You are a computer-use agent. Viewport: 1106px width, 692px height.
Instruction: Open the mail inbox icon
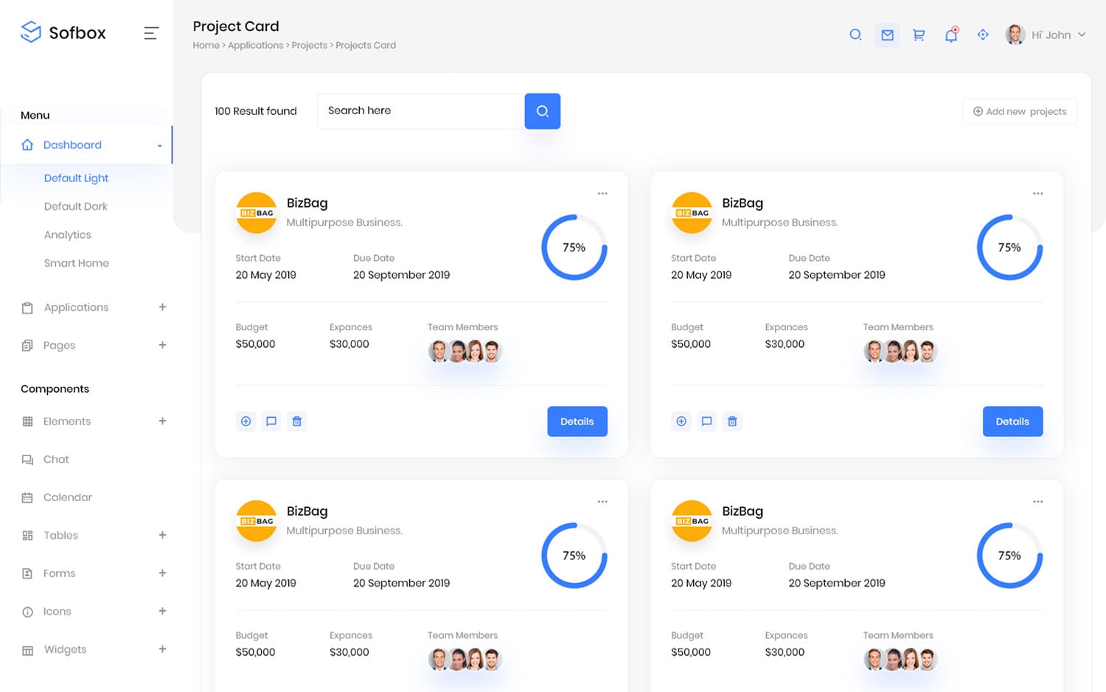pyautogui.click(x=887, y=35)
